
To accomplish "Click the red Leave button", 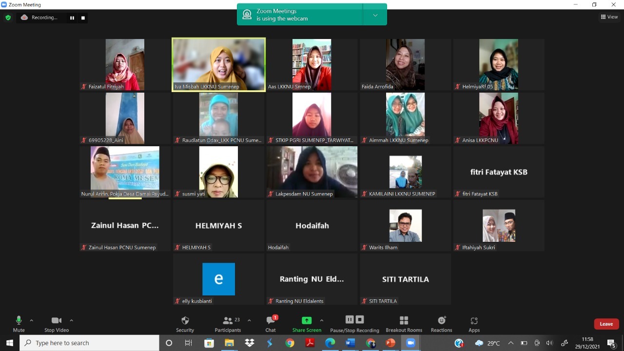I will tap(606, 324).
